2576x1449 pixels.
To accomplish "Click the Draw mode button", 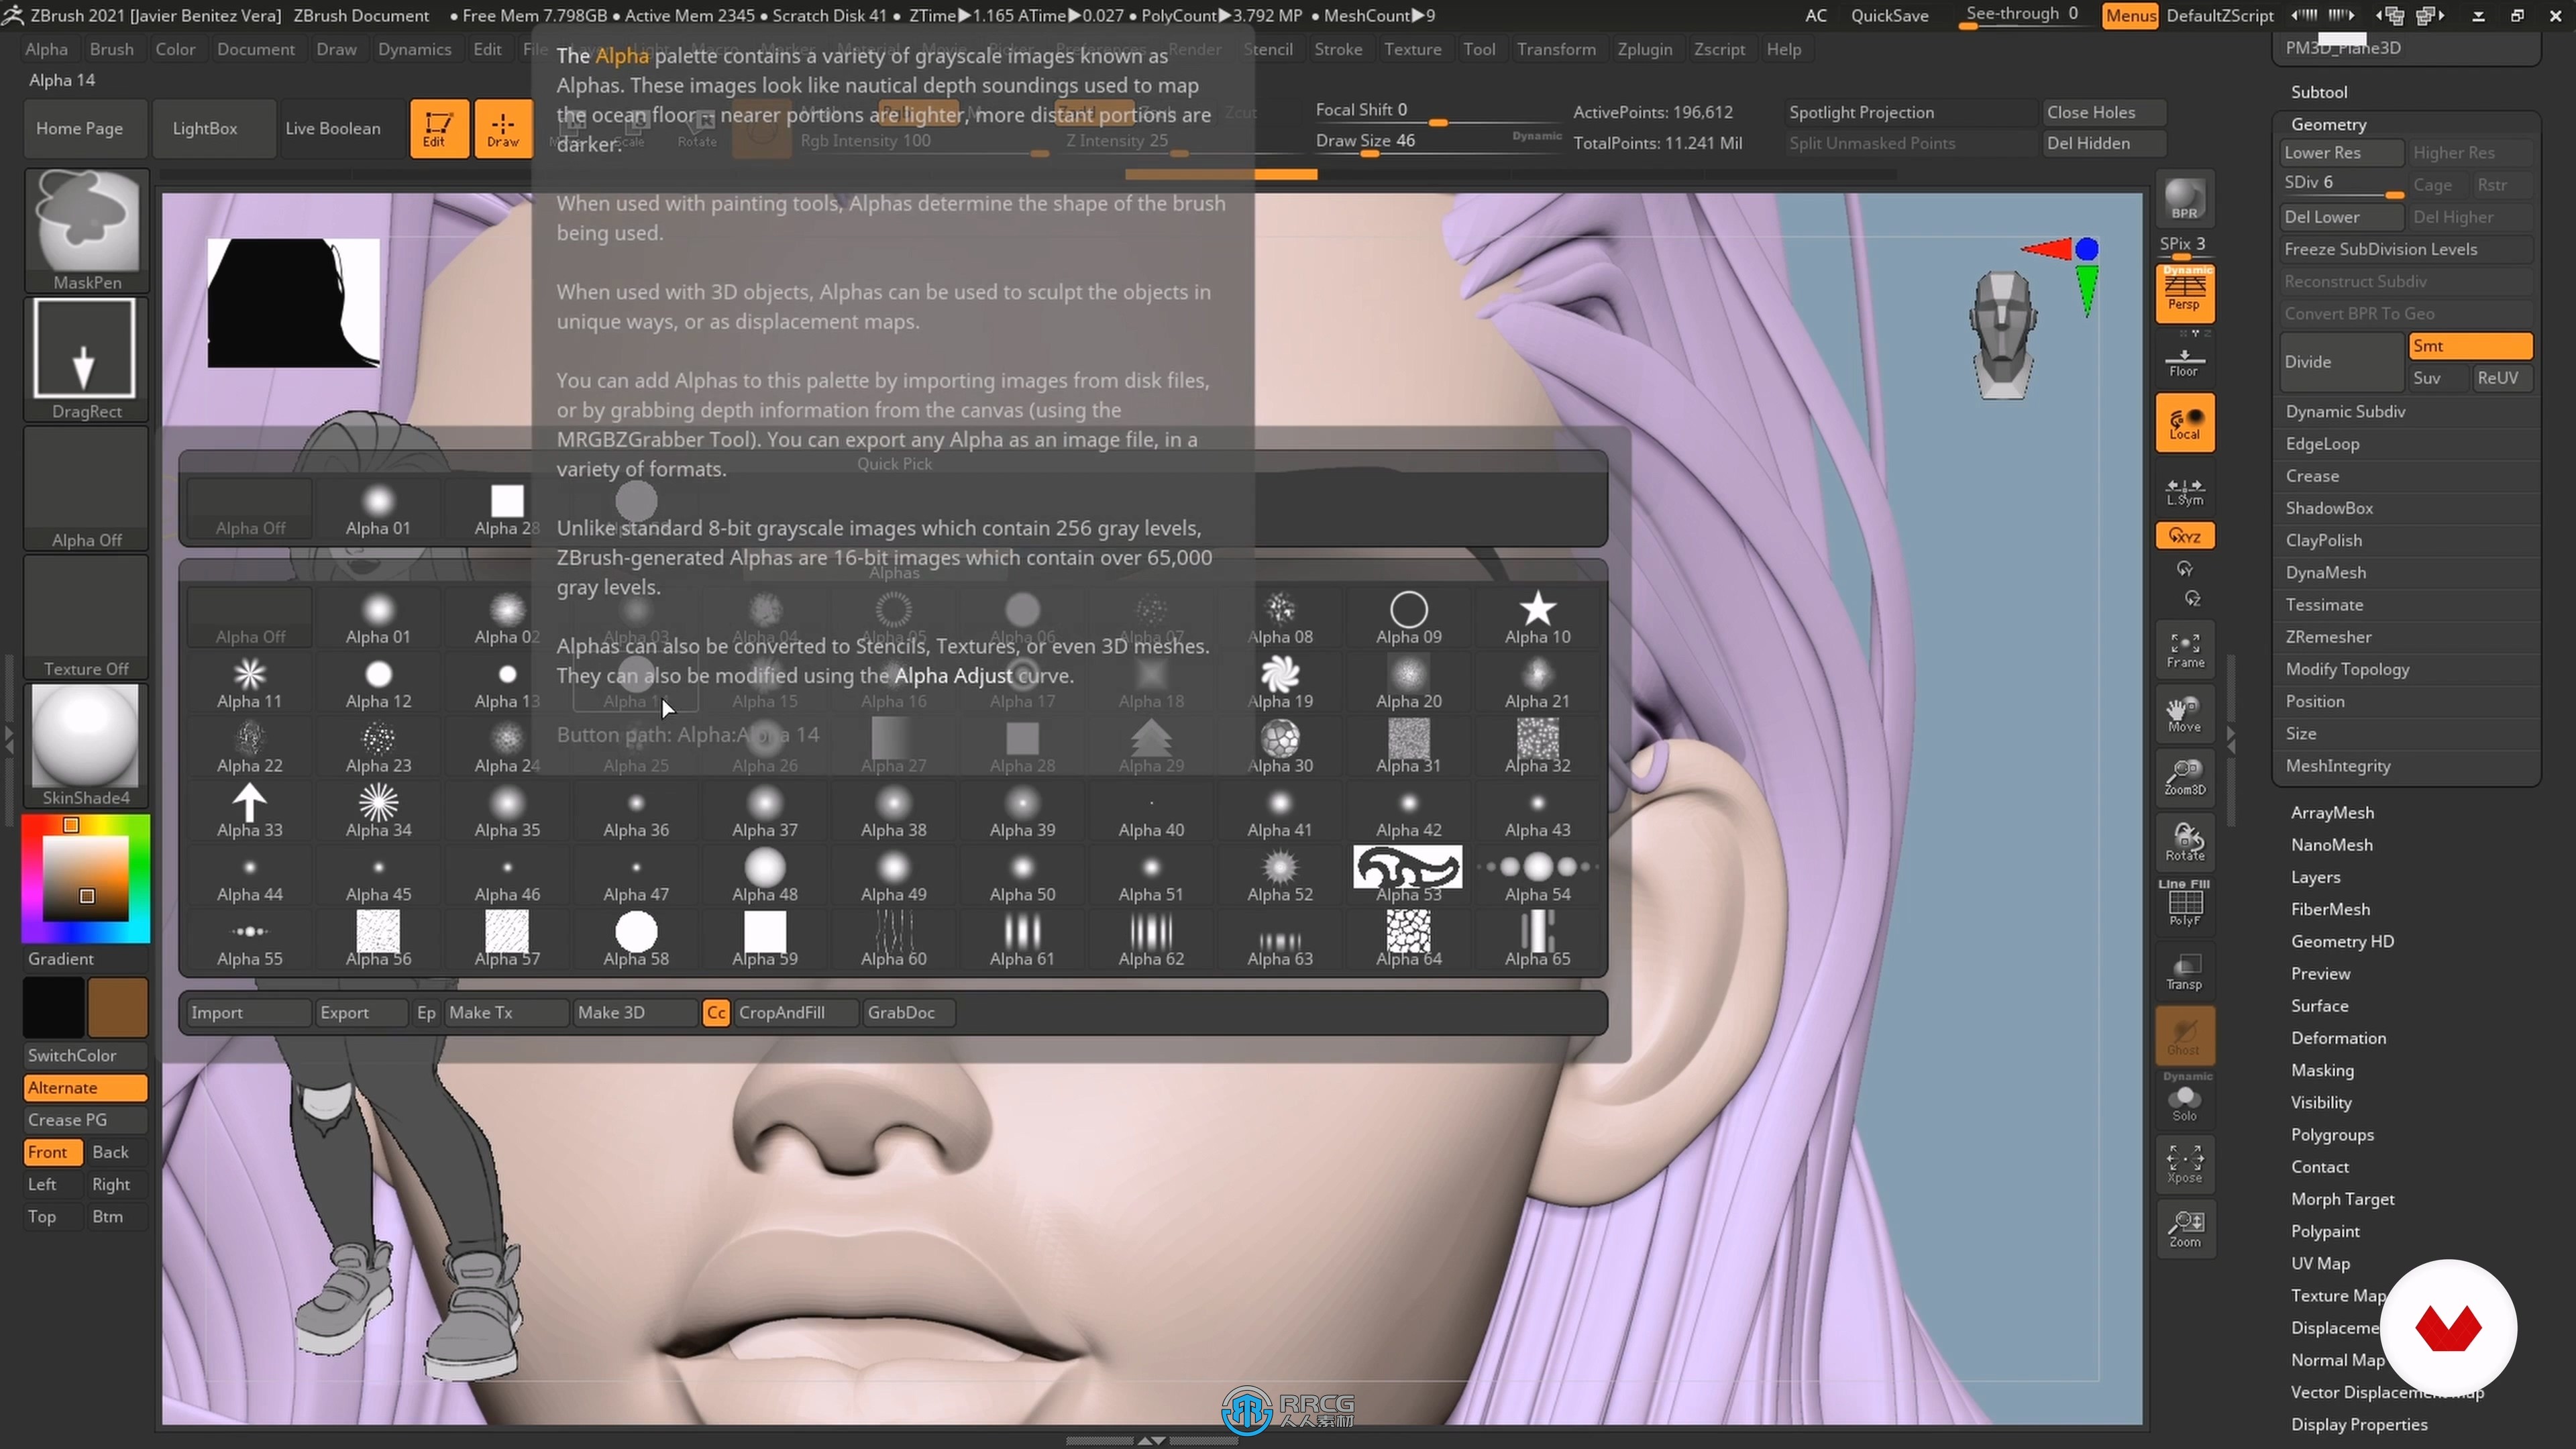I will pos(502,129).
